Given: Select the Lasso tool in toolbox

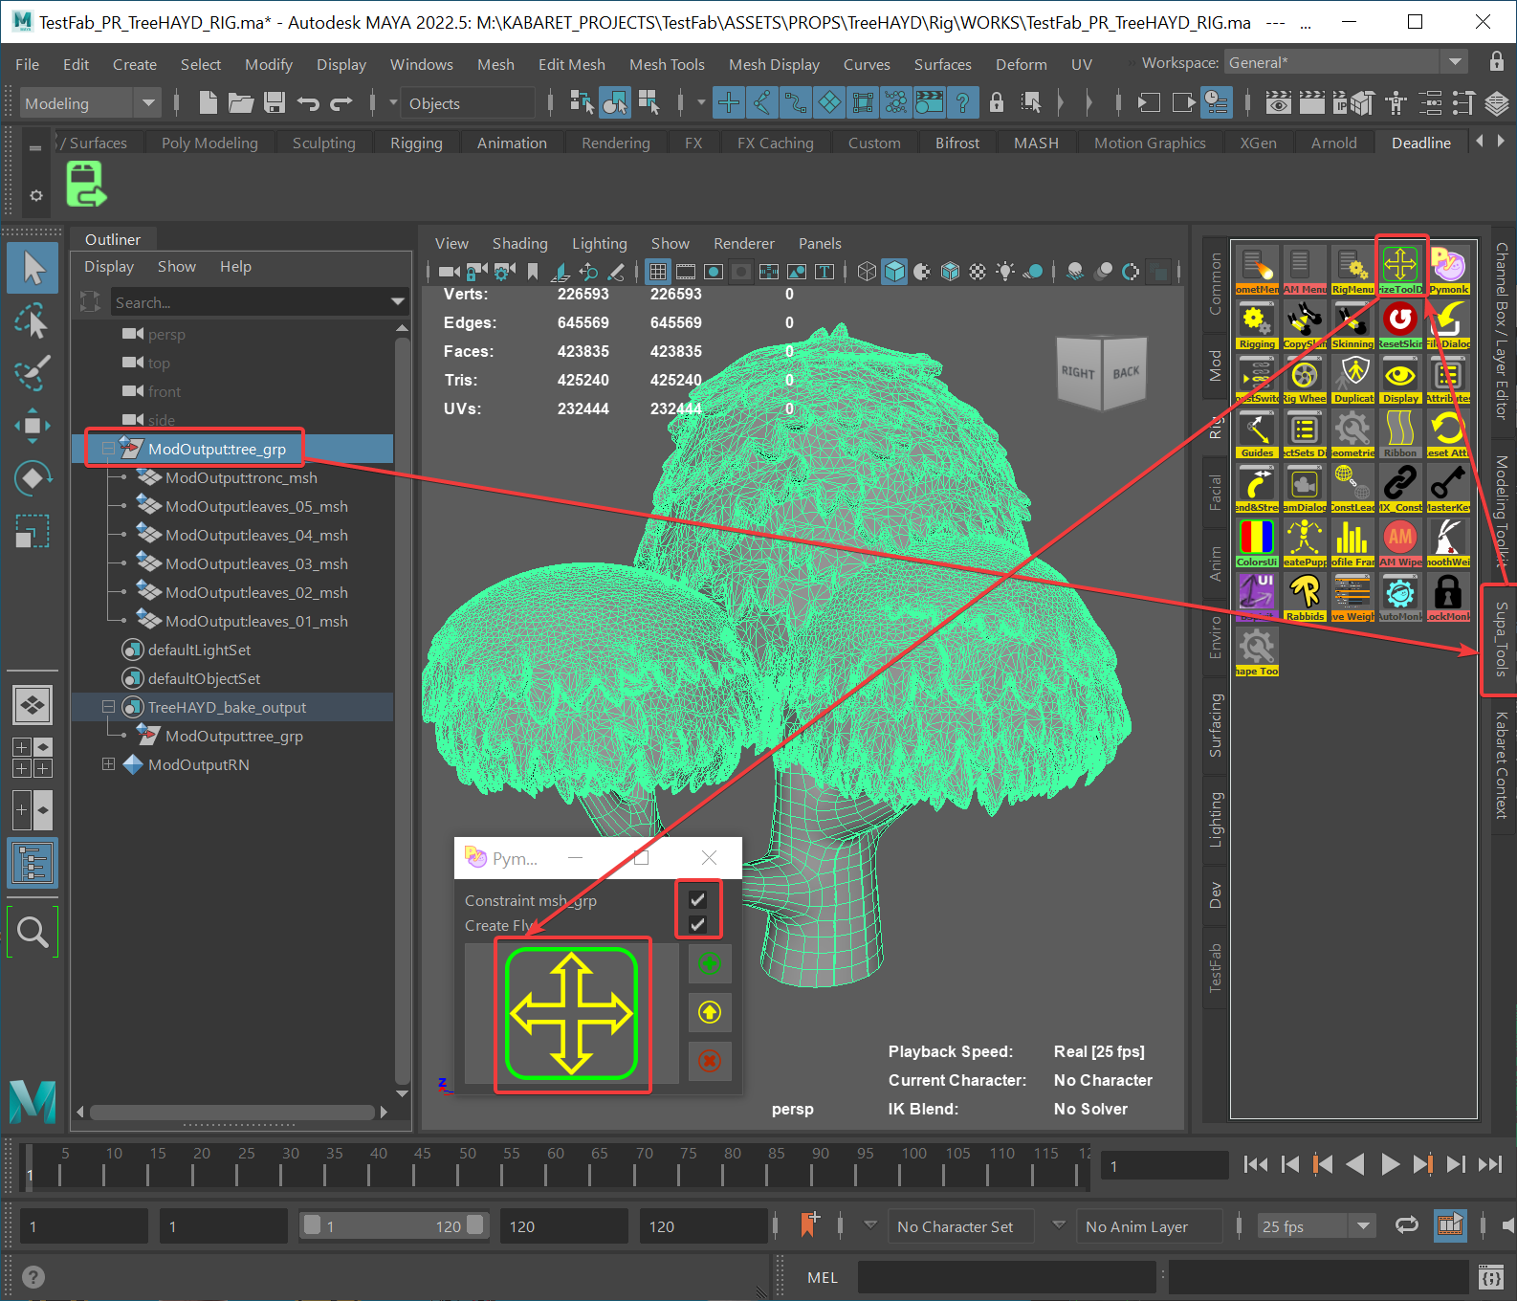Looking at the screenshot, I should point(33,320).
